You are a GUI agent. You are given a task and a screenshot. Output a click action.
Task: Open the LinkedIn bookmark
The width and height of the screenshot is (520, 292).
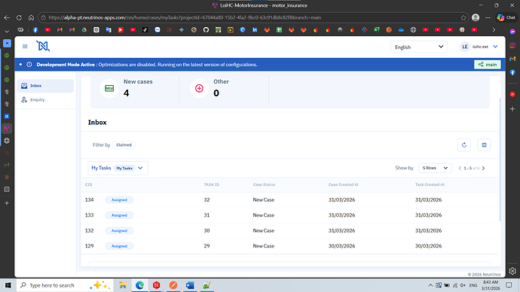click(255, 30)
